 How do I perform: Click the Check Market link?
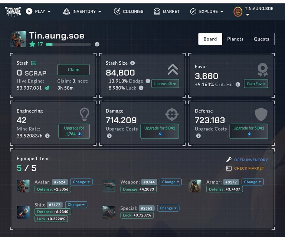coord(249,168)
